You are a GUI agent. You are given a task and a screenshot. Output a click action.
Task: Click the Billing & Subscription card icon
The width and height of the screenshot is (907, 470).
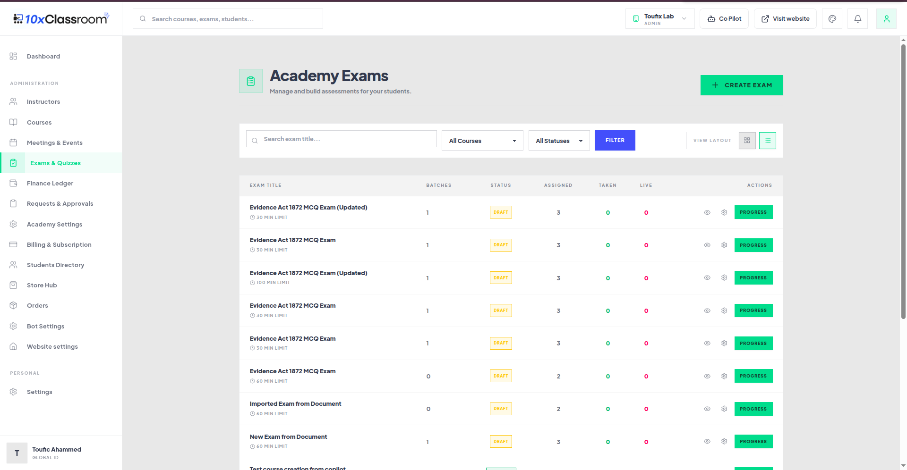[13, 244]
